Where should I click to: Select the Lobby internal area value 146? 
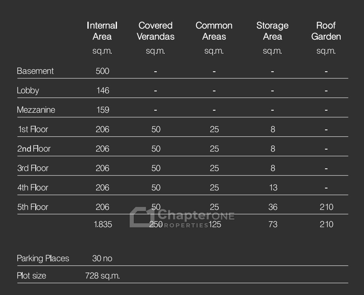click(103, 91)
